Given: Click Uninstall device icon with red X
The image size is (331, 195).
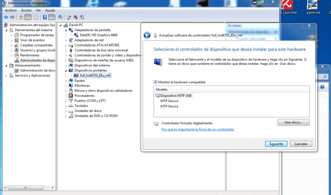Looking at the screenshot, I should 76,17.
